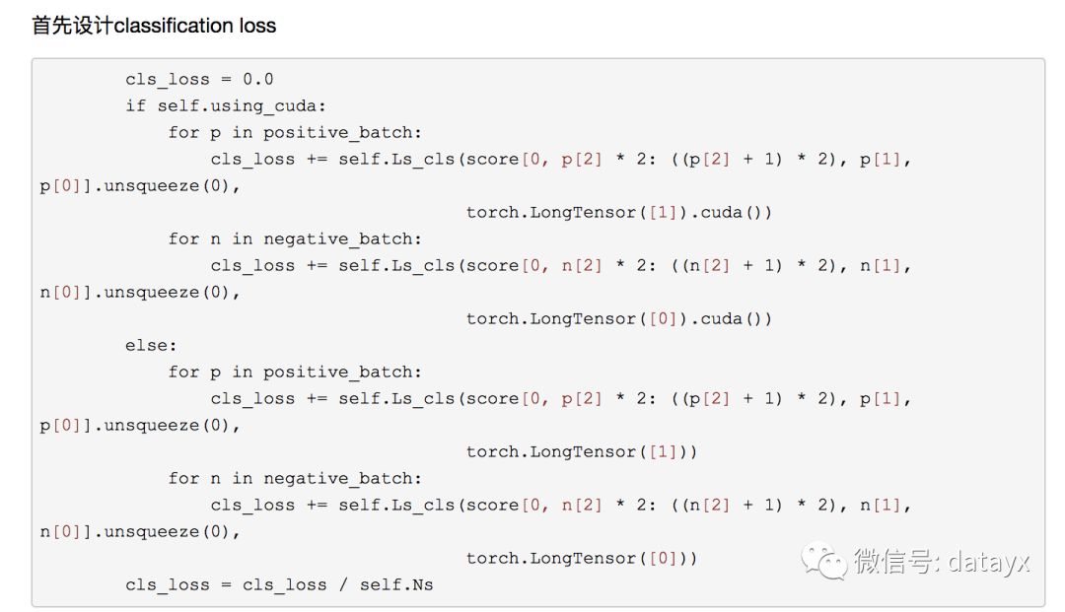Click the first p[0]].unsqueeze(0), continuation line
Screen dimensions: 1065x612
140,186
